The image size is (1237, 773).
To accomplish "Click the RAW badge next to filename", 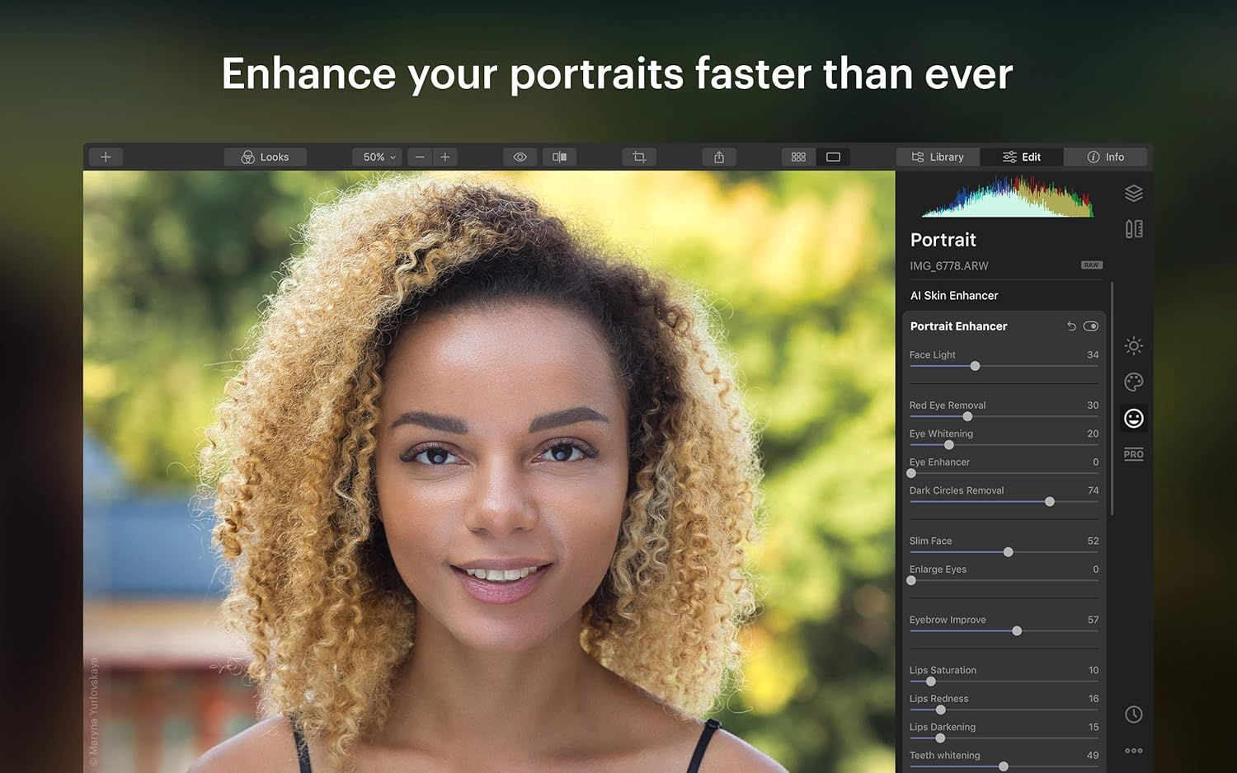I will coord(1091,265).
